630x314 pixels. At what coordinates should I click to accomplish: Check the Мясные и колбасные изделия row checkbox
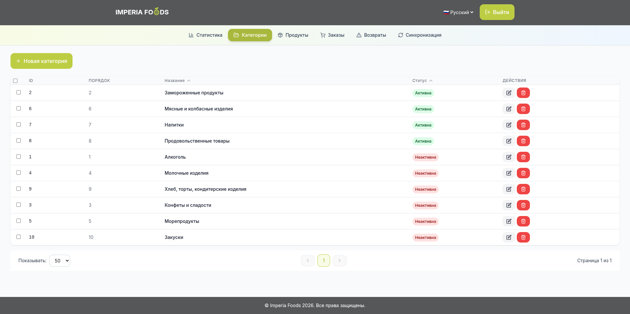[19, 108]
